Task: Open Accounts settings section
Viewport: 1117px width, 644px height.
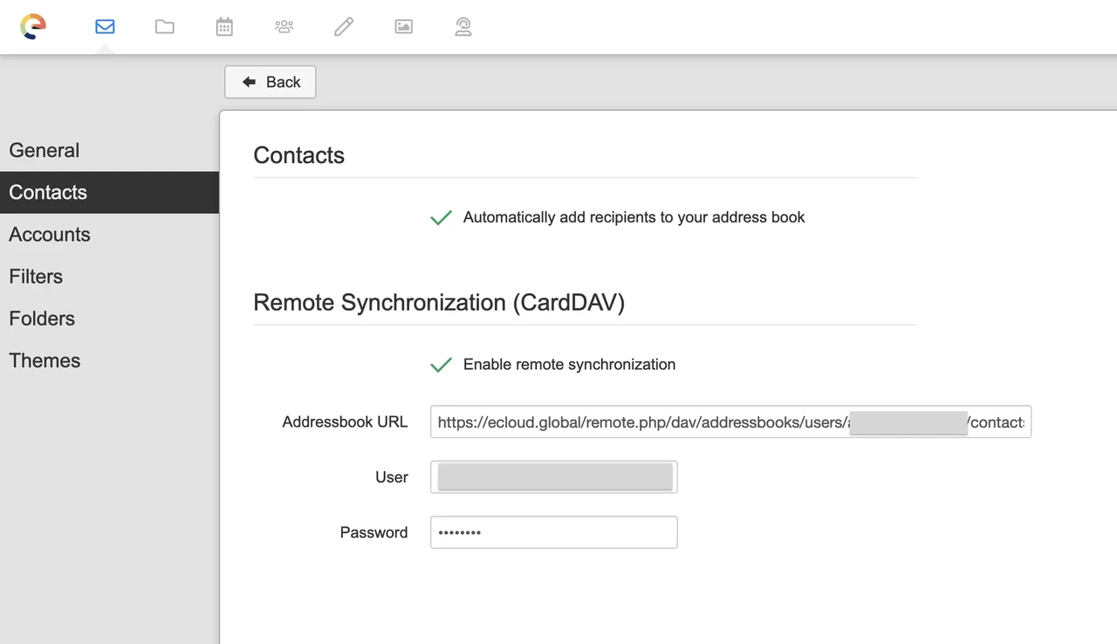Action: click(109, 234)
